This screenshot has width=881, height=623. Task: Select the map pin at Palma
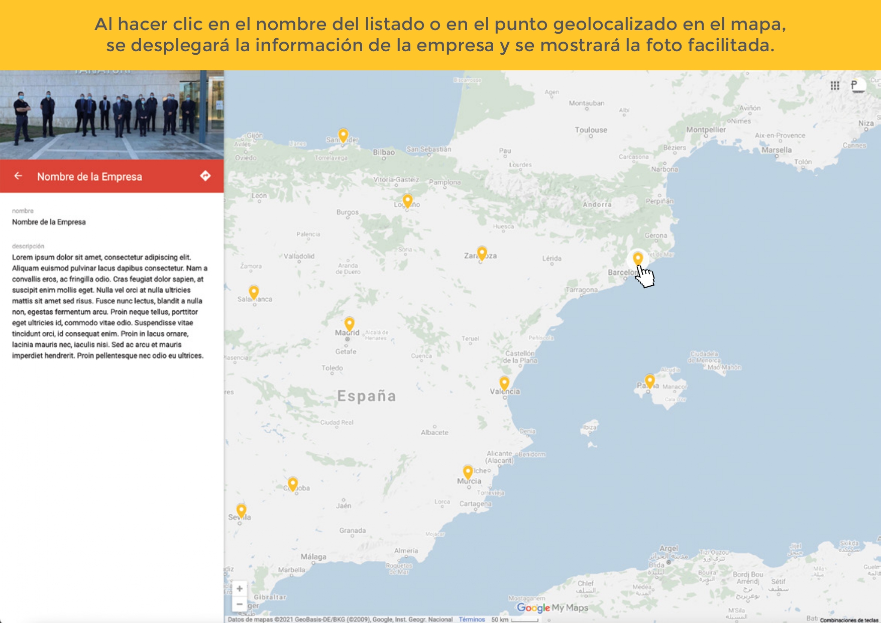650,381
